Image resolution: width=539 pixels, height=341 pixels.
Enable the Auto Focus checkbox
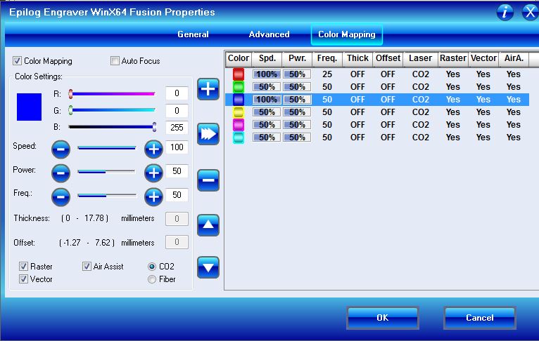coord(115,61)
